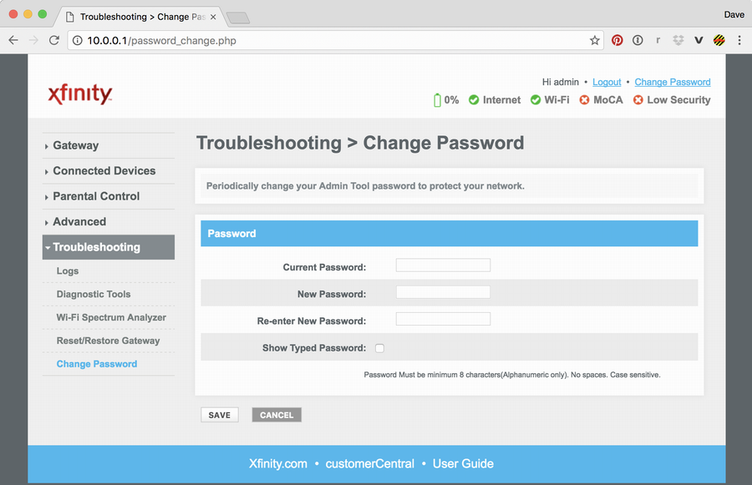Expand the Connected Devices section
This screenshot has width=752, height=485.
click(109, 171)
